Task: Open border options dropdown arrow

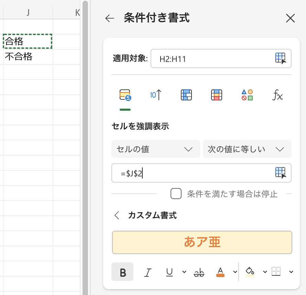Action: point(291,272)
